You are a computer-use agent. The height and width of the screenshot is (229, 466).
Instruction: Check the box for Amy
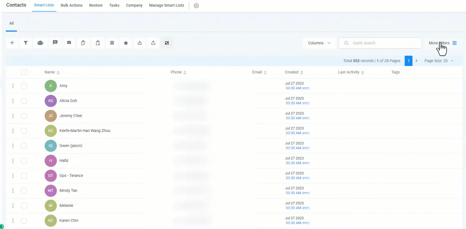(x=24, y=86)
